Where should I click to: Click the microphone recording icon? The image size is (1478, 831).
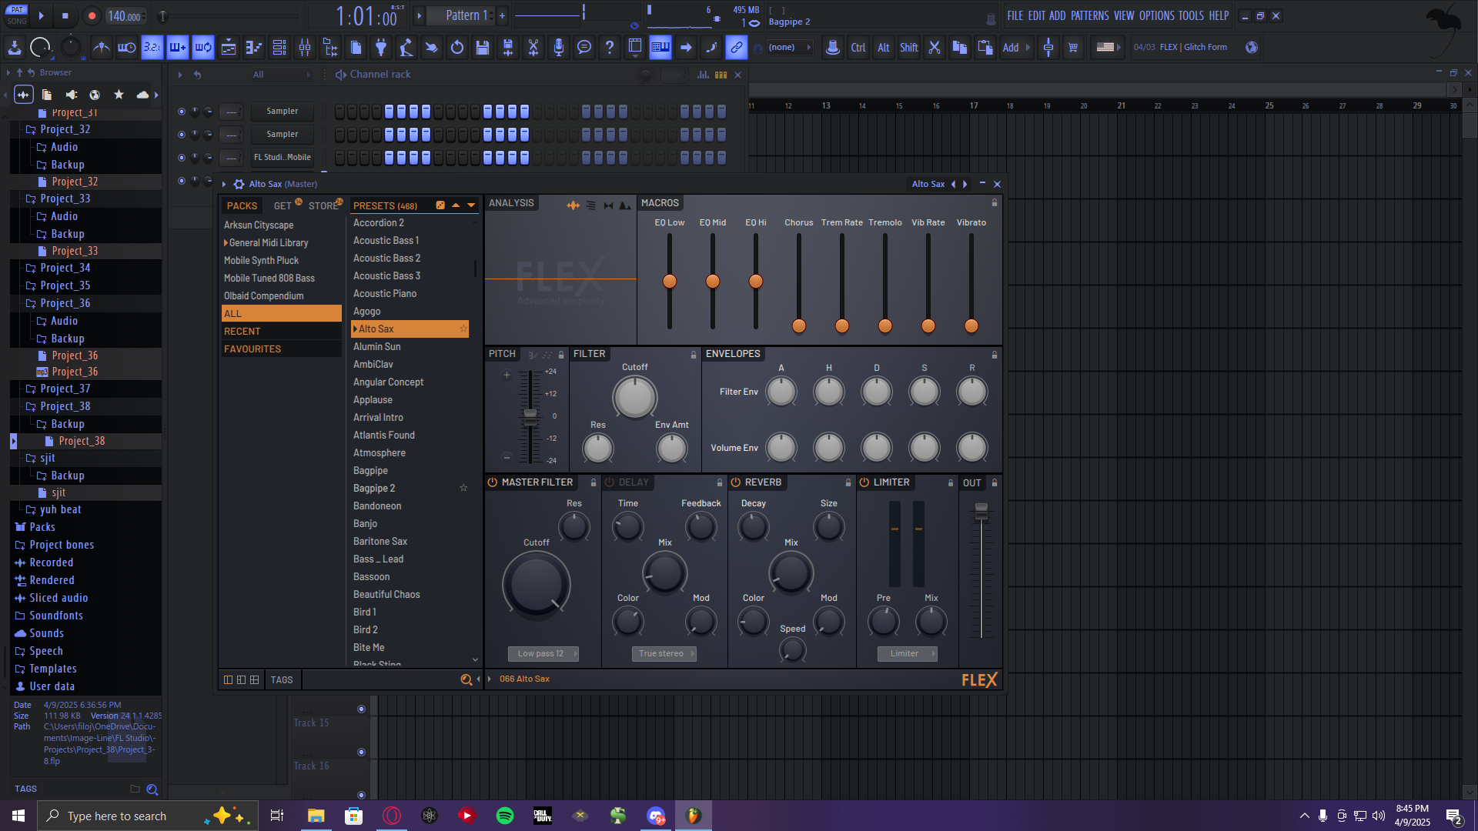(559, 48)
